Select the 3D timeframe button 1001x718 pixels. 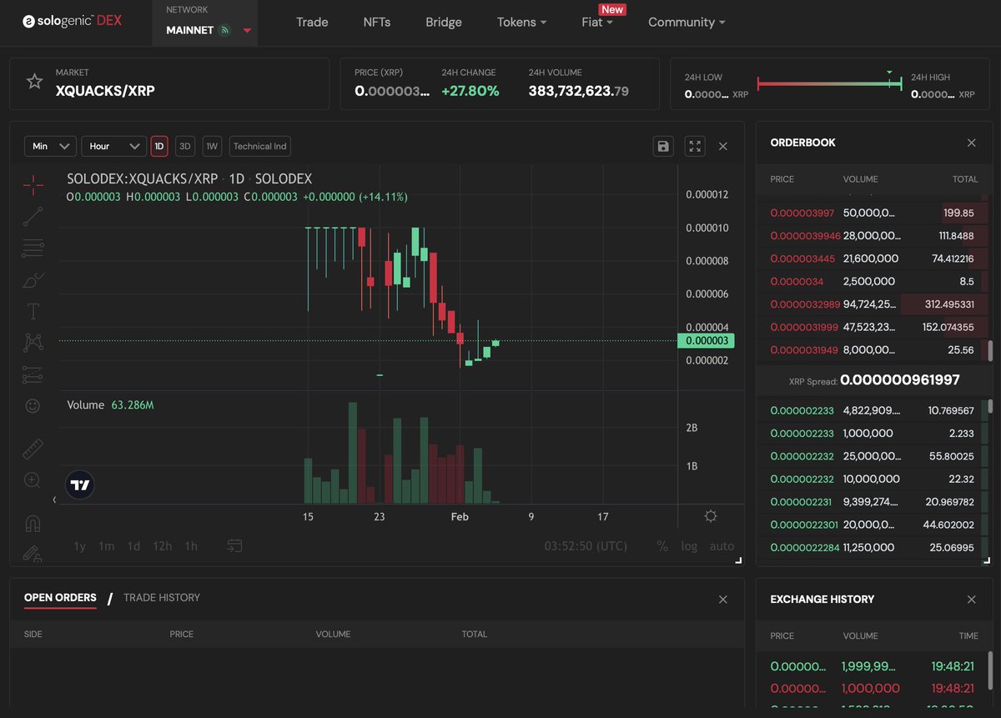pyautogui.click(x=185, y=146)
